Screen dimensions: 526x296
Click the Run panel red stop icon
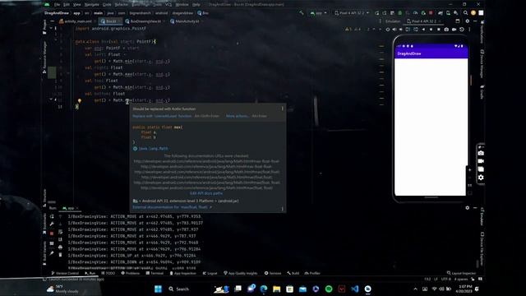[x=52, y=234]
